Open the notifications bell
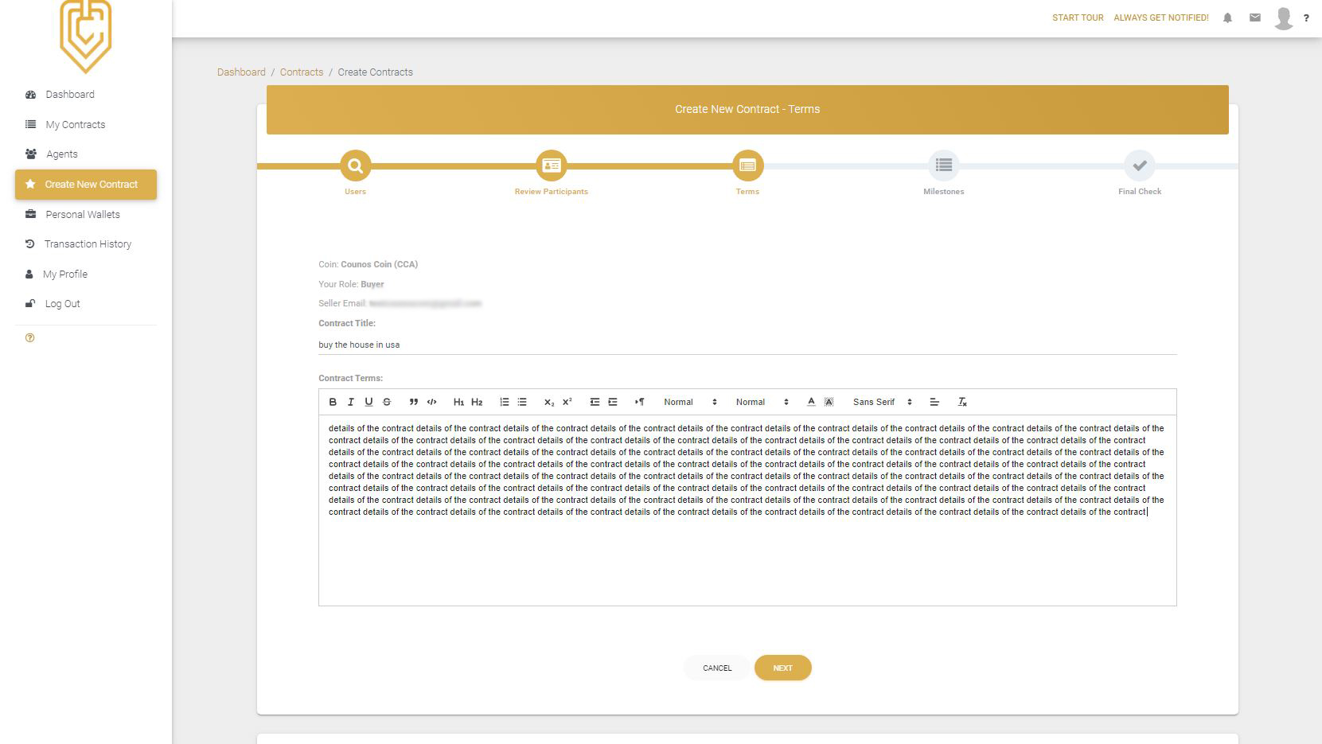This screenshot has height=744, width=1322. coord(1227,18)
